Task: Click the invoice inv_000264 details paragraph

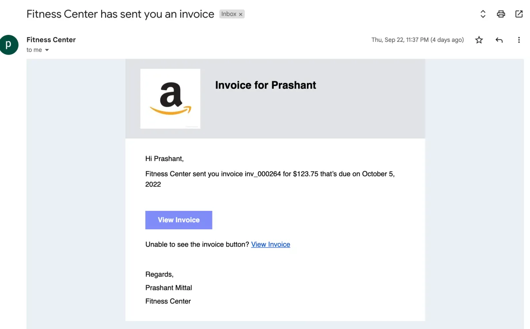Action: pyautogui.click(x=270, y=179)
